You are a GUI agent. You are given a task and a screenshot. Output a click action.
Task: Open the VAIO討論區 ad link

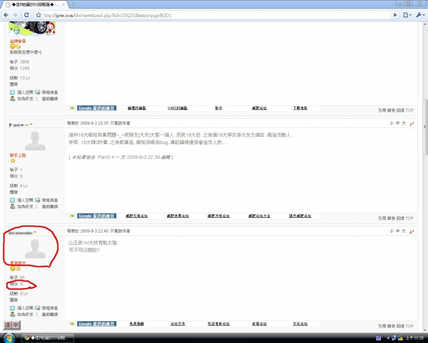pyautogui.click(x=177, y=108)
